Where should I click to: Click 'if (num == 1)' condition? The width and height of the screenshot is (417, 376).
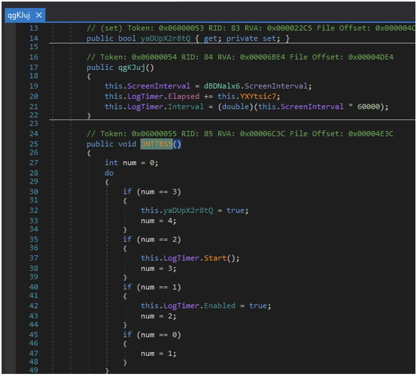tap(152, 287)
